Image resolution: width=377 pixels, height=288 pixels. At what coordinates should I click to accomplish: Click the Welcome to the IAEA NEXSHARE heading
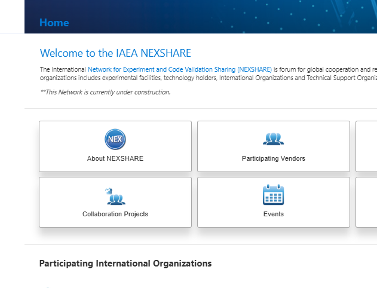115,53
